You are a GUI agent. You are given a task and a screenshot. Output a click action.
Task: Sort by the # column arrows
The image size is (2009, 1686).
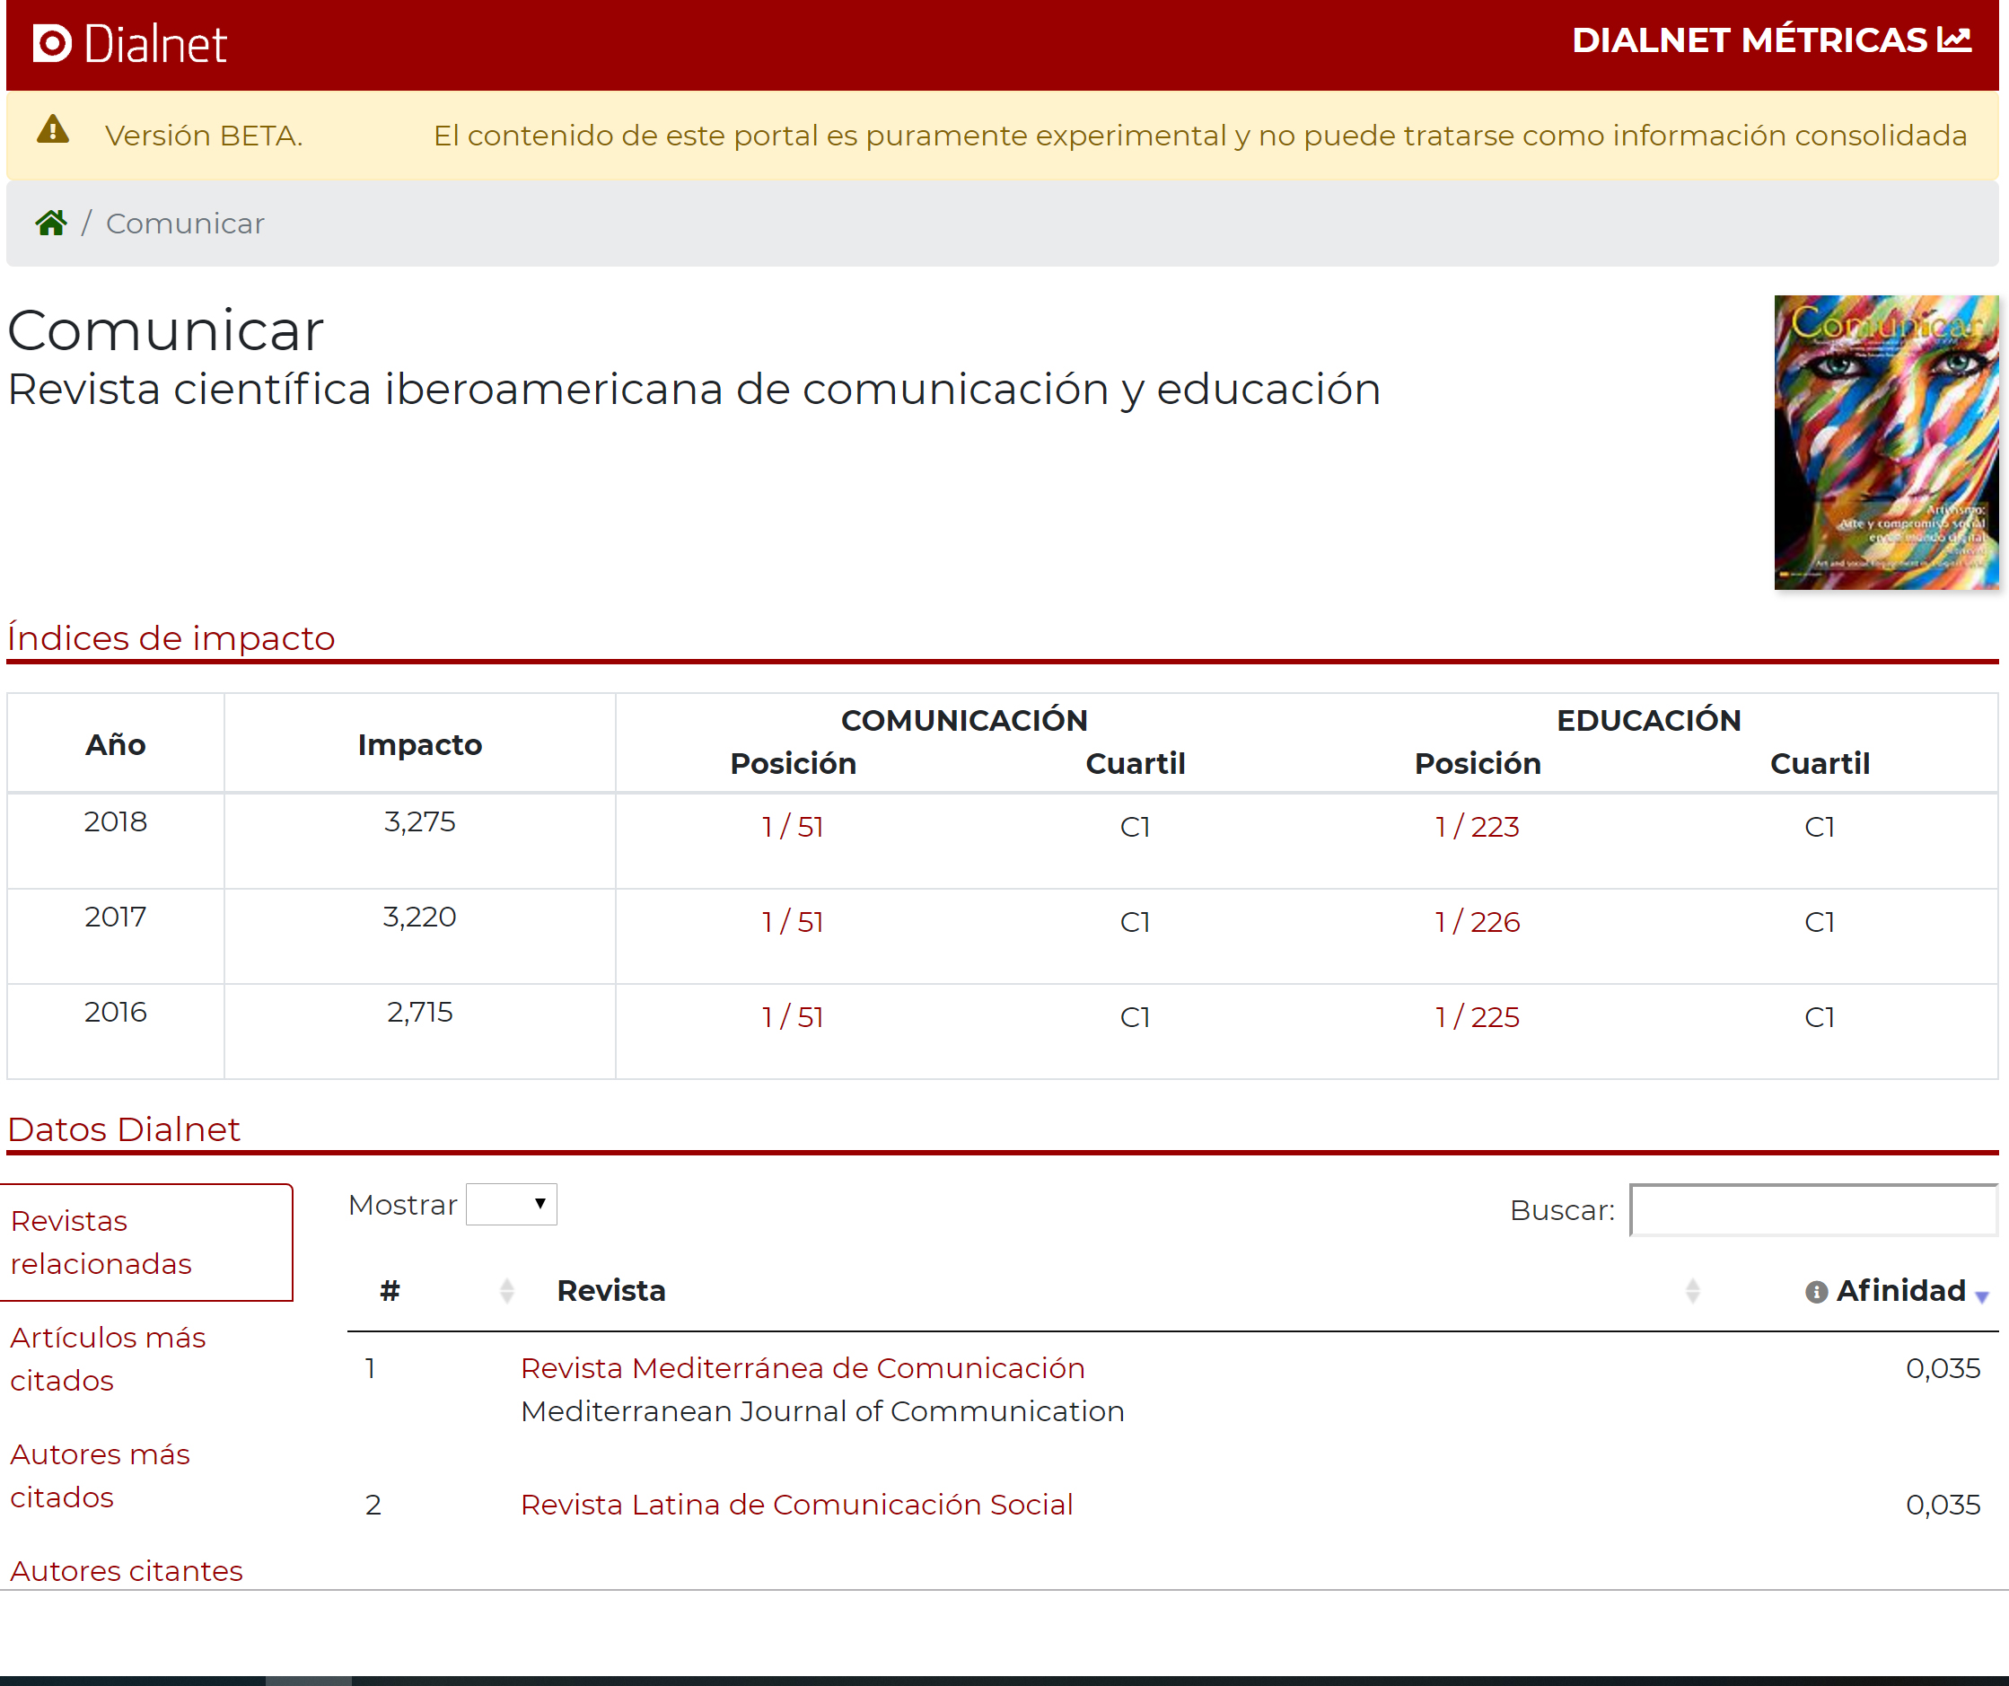pyautogui.click(x=507, y=1291)
